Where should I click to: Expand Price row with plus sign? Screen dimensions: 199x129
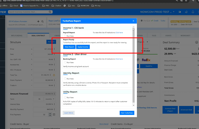pyautogui.click(x=32, y=49)
